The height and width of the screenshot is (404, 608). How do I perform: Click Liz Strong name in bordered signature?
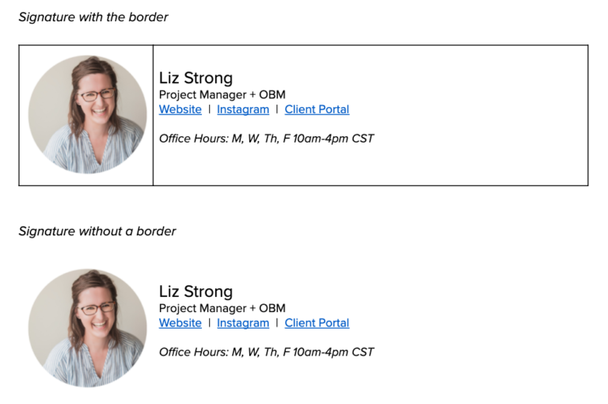tap(196, 78)
